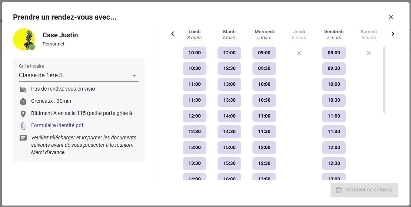
Task: Click the Case Justin pineapple avatar
Action: [24, 39]
